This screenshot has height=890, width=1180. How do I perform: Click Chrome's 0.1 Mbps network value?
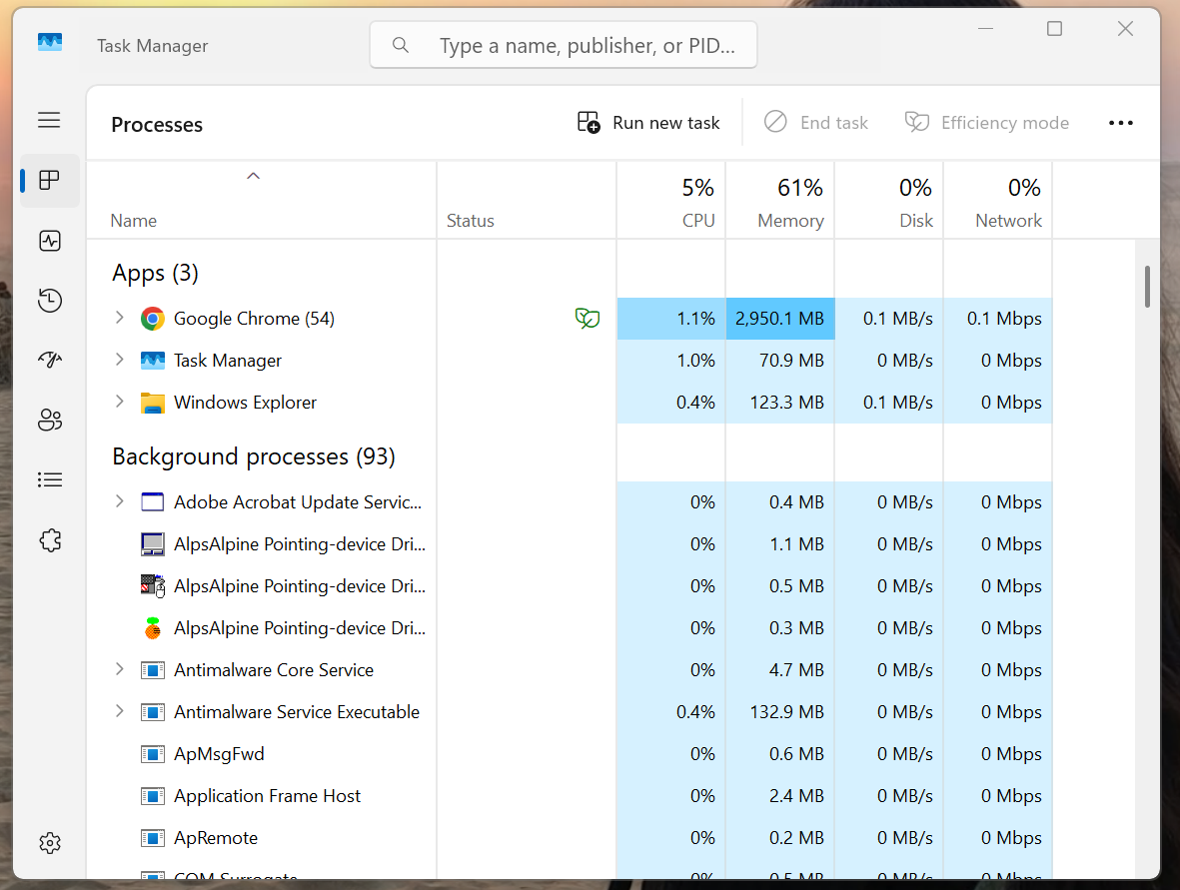click(x=1004, y=319)
